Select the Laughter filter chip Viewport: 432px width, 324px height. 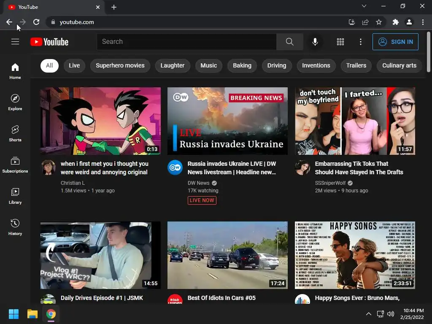173,65
